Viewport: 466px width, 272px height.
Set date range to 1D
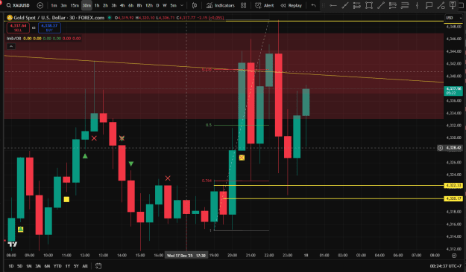point(11,266)
